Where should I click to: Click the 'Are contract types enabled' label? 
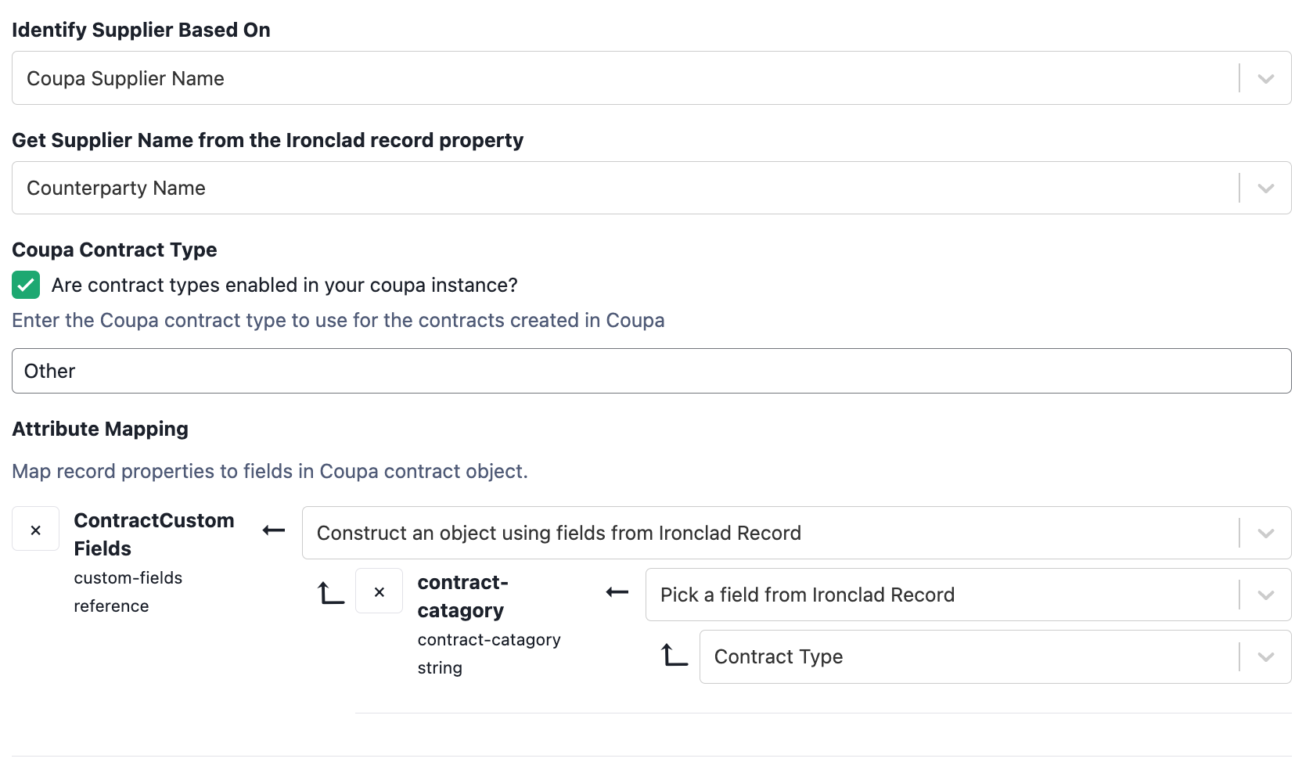(284, 286)
